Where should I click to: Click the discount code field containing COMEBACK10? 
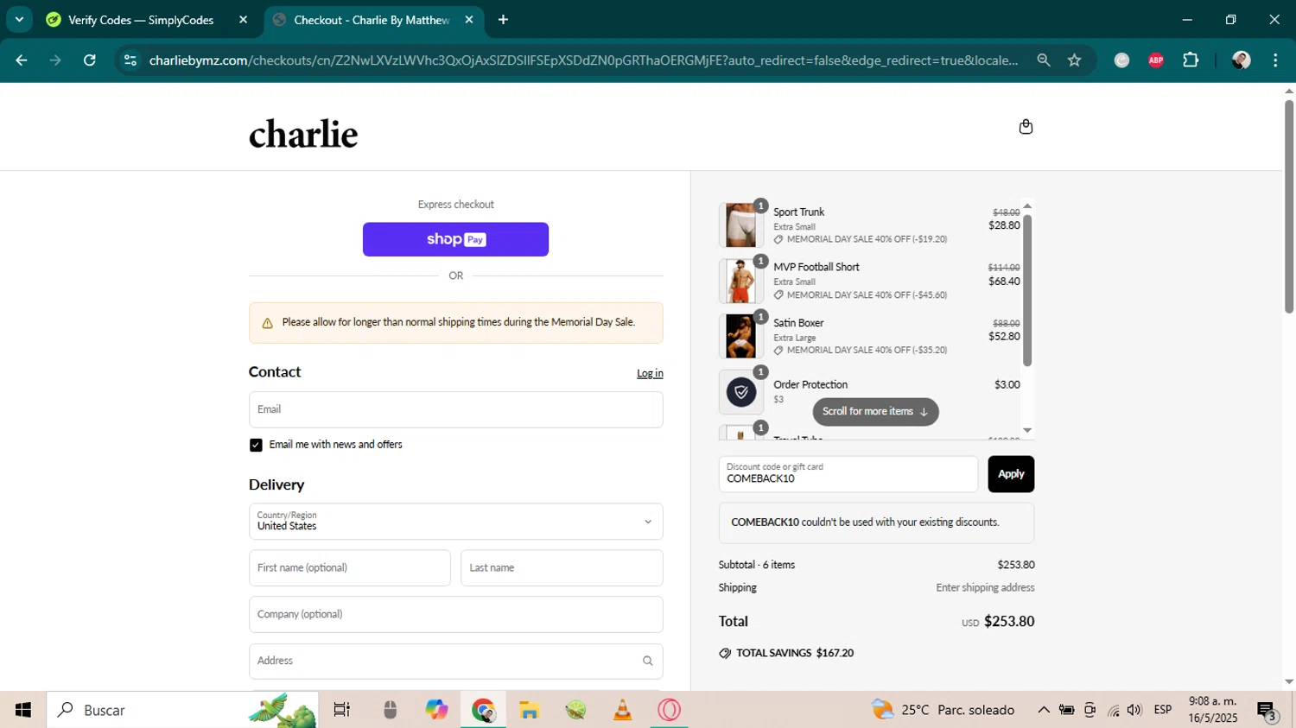coord(848,474)
